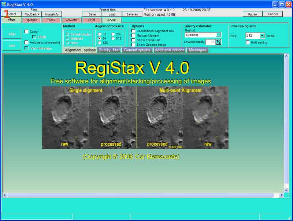Toggle the LRGB checkbox
293x221 pixels.
click(x=34, y=37)
